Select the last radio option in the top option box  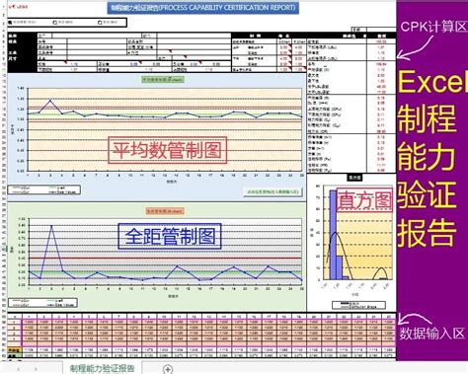(100, 23)
